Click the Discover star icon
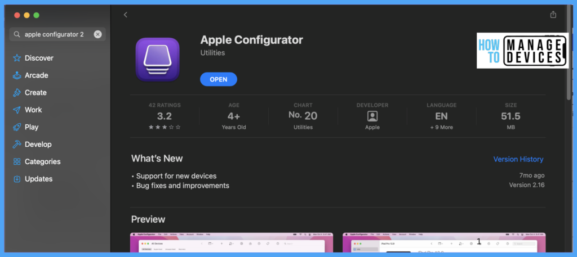 (x=17, y=58)
